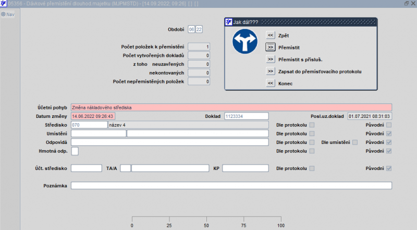This screenshot has height=230, width=417.
Task: Toggle Dle protokolu checkbox in Účt. středisko row
Action: 312,168
